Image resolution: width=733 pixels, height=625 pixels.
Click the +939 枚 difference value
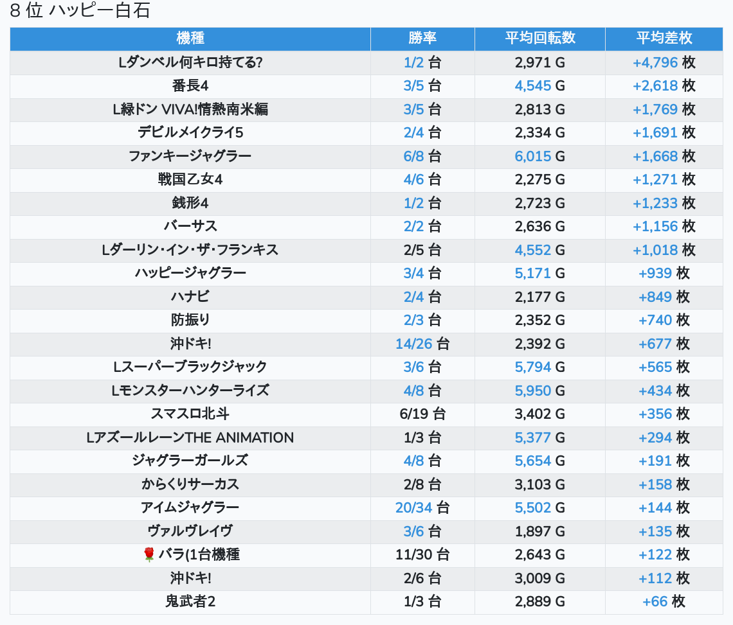[664, 273]
